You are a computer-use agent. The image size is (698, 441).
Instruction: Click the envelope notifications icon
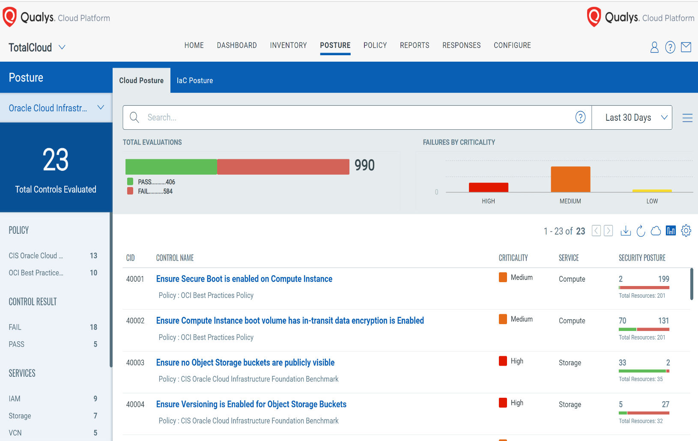(x=686, y=47)
